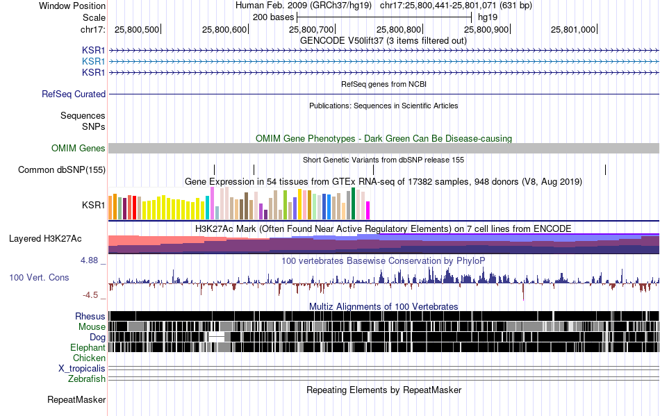This screenshot has width=660, height=416.
Task: Select the Dog alignment row label
Action: click(97, 338)
